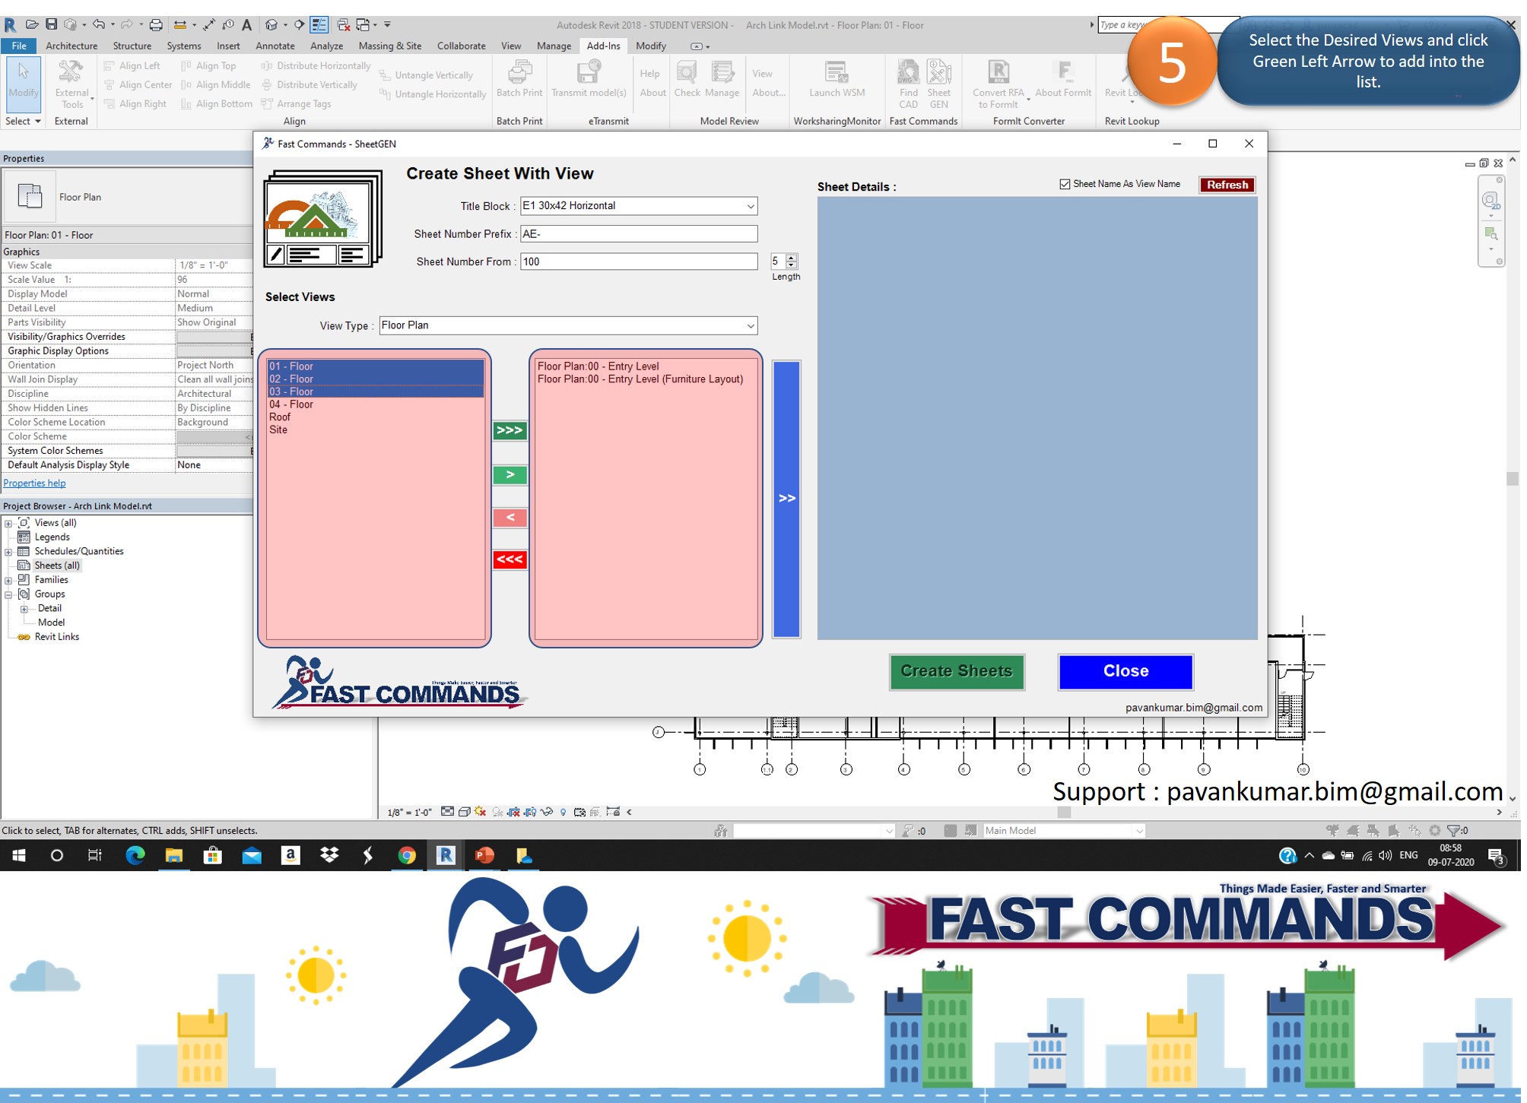Click green triple-arrow add-all button

click(x=510, y=431)
